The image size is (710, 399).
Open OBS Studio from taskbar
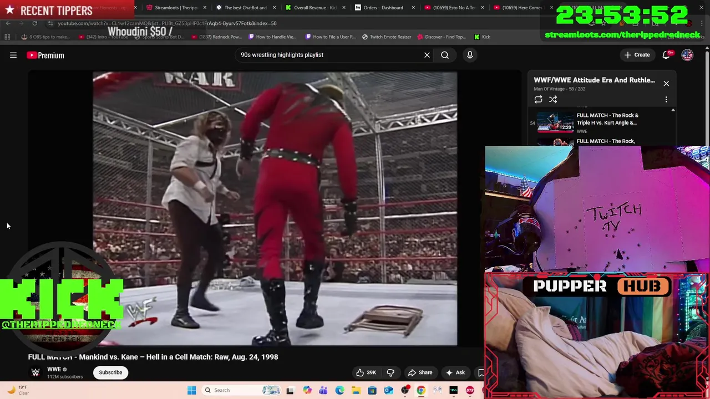pos(405,390)
